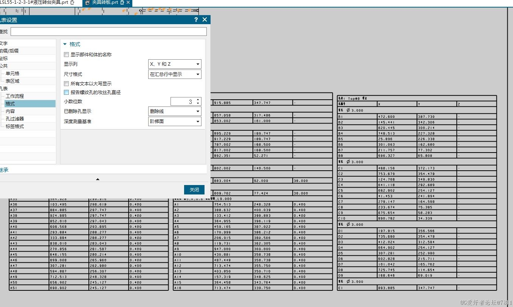Click Y value 69.019 in row D9

click(425, 275)
